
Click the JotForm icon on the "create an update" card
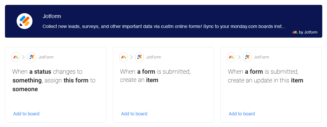point(247,57)
